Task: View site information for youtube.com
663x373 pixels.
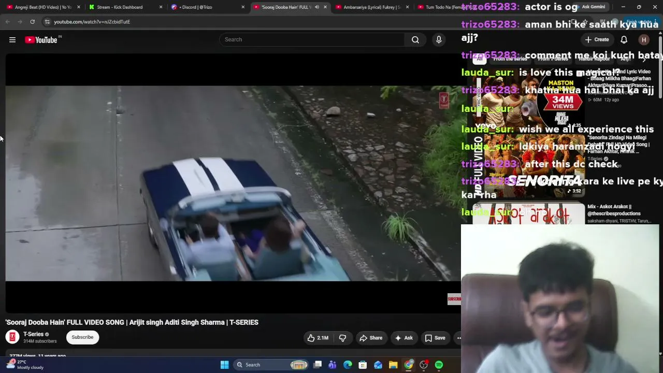Action: [47, 22]
